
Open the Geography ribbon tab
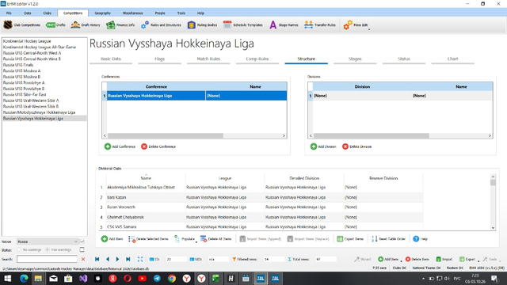102,13
